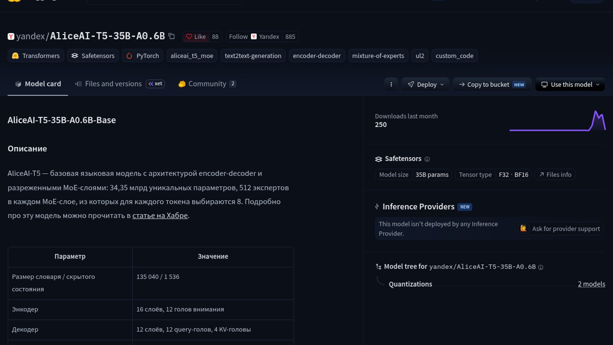This screenshot has width=613, height=345.
Task: Click the Community emoji icon
Action: (182, 84)
